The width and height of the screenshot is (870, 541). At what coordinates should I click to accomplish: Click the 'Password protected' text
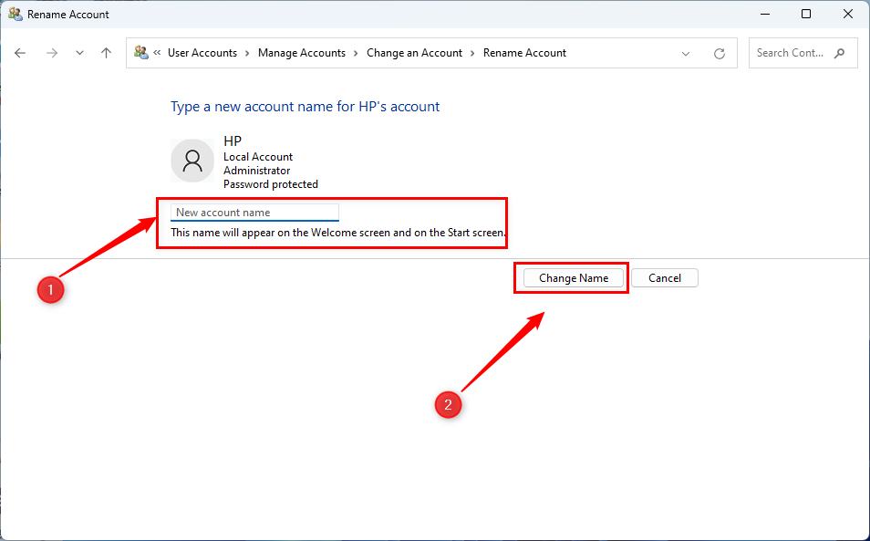coord(270,184)
